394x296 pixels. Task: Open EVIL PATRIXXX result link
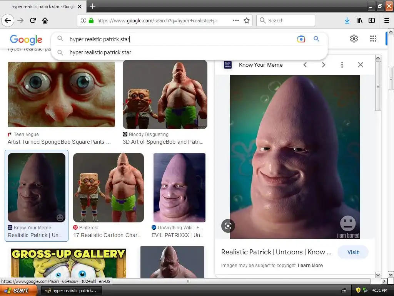tap(177, 235)
